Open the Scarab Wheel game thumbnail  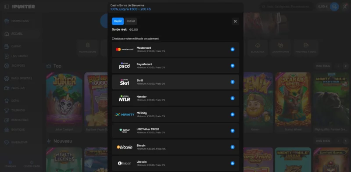click(293, 100)
